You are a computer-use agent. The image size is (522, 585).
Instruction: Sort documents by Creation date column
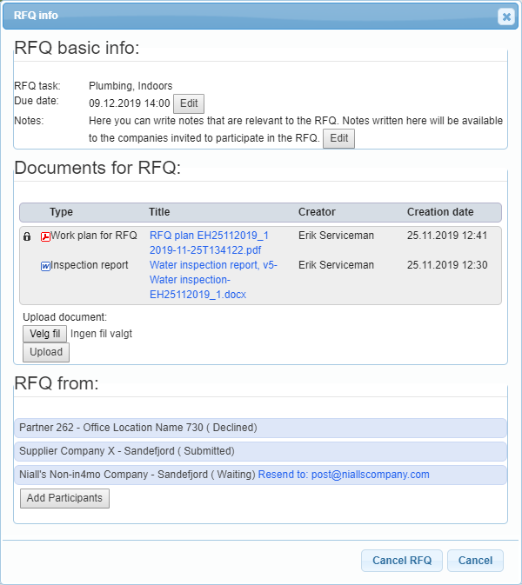coord(440,212)
